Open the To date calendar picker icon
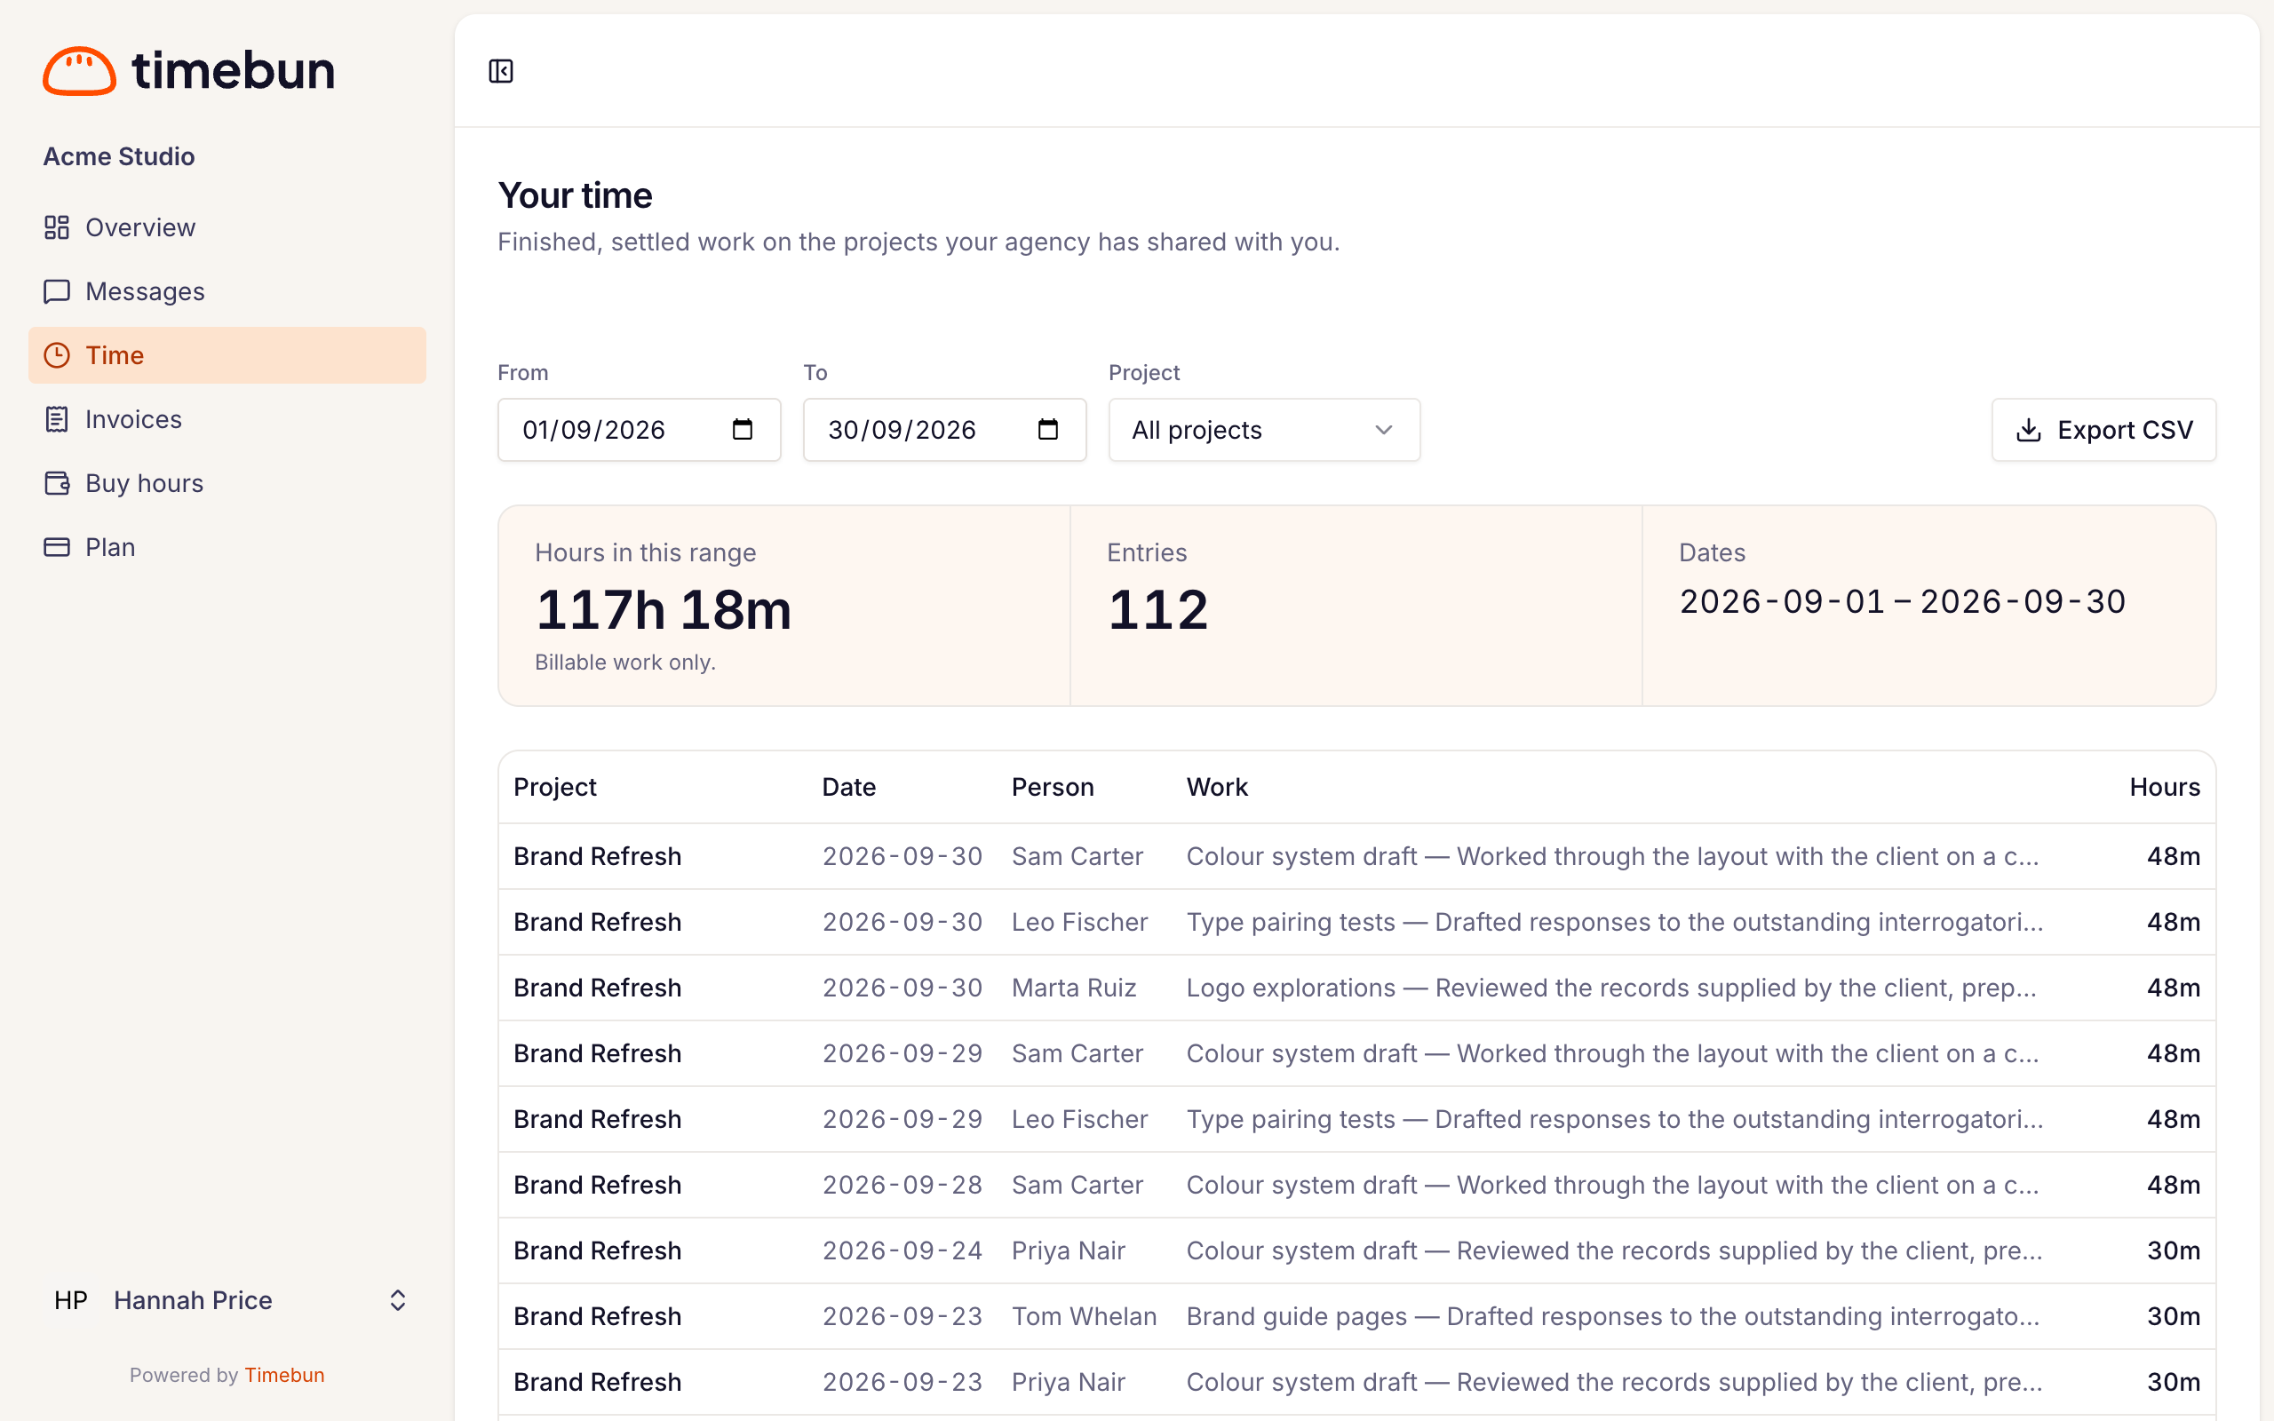Viewport: 2274px width, 1421px height. [1048, 430]
